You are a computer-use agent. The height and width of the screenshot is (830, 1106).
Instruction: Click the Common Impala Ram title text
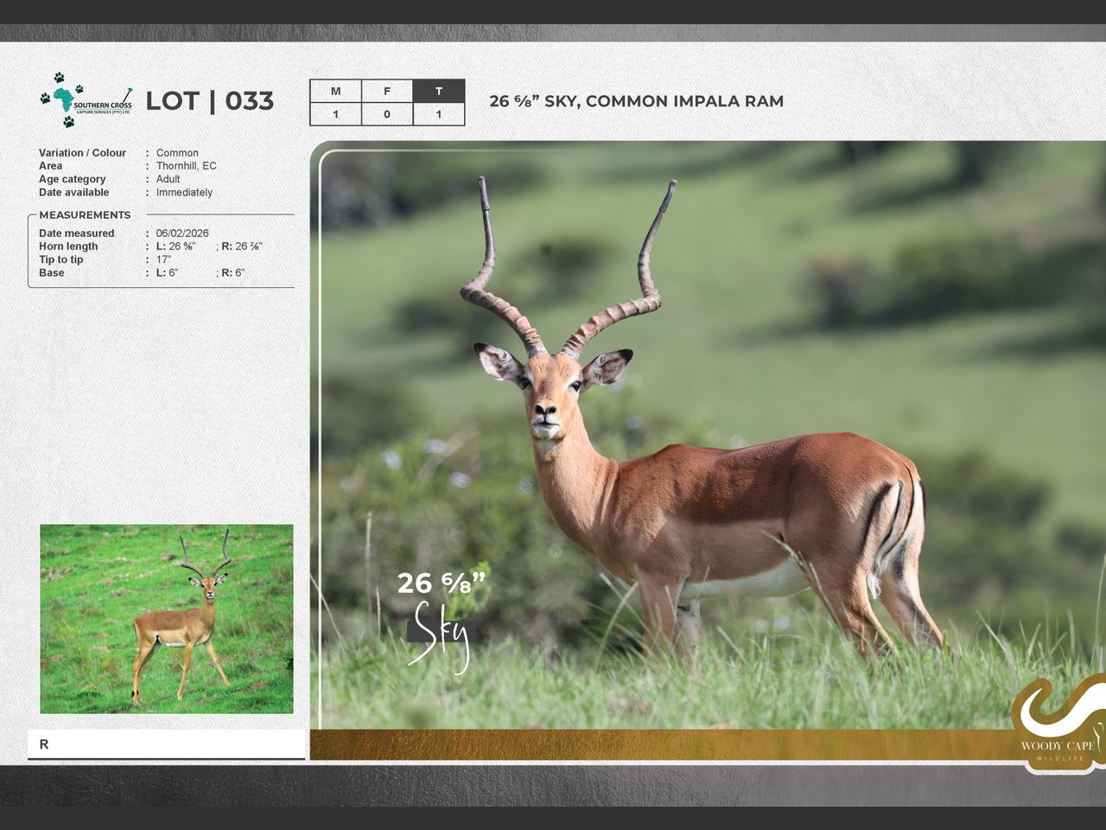(x=636, y=101)
